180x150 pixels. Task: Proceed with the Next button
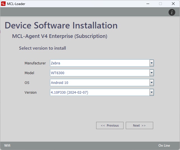click(x=139, y=125)
